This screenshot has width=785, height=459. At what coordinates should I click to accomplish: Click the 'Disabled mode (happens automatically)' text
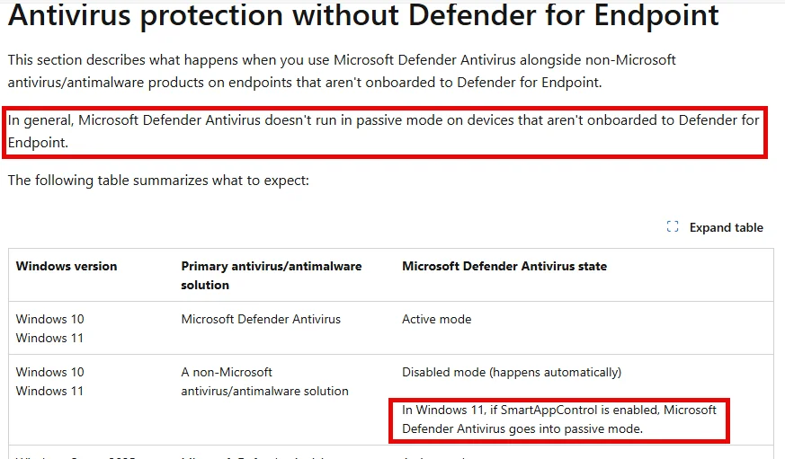pyautogui.click(x=512, y=373)
